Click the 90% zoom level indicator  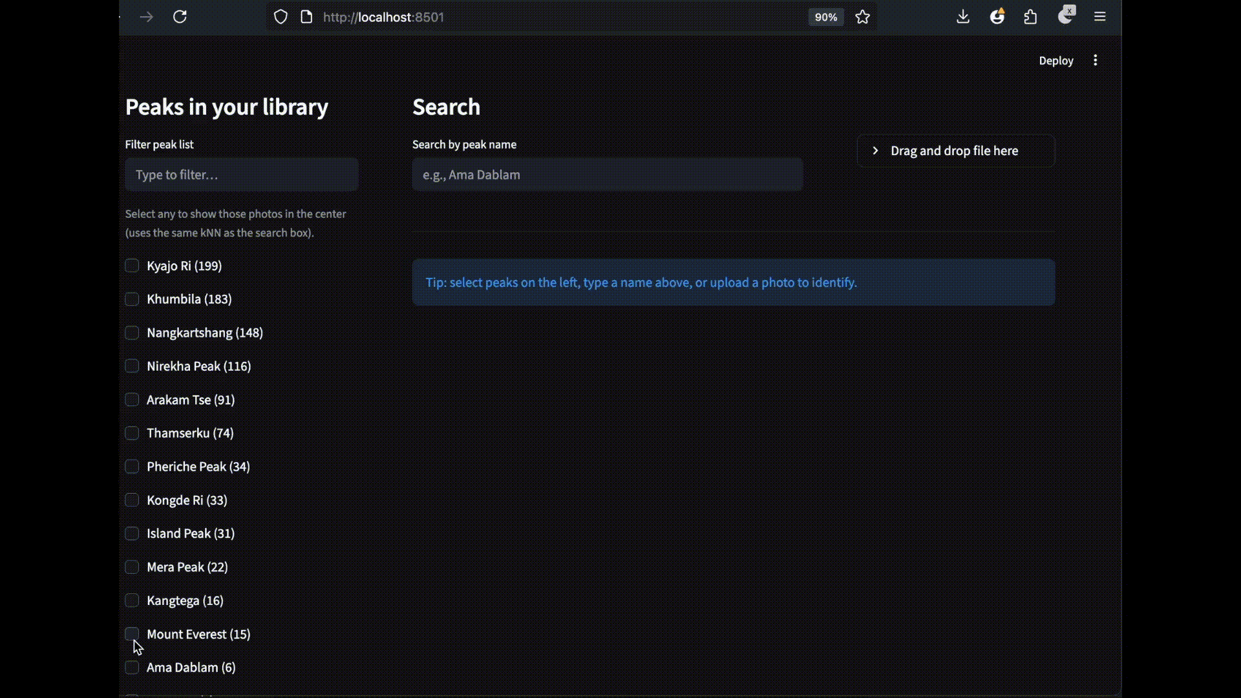tap(825, 17)
